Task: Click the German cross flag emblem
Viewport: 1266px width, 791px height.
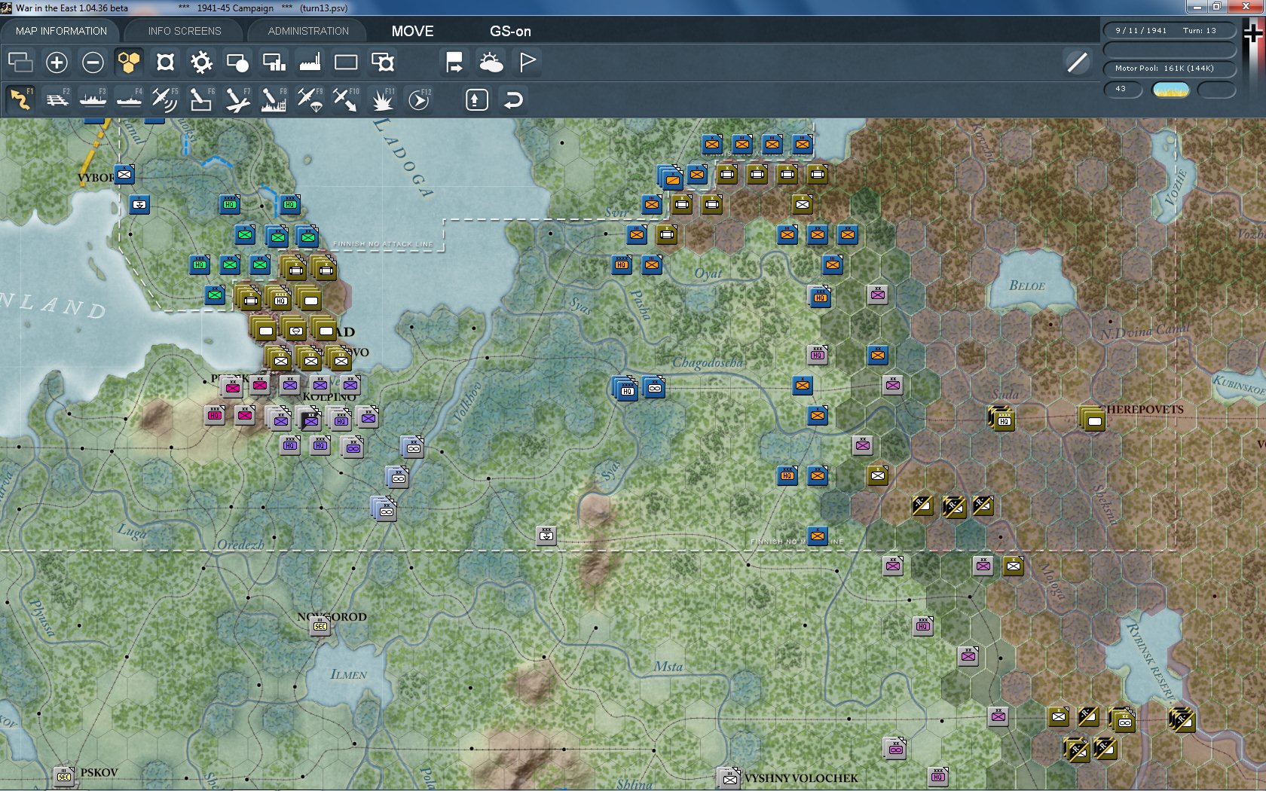Action: point(1253,34)
